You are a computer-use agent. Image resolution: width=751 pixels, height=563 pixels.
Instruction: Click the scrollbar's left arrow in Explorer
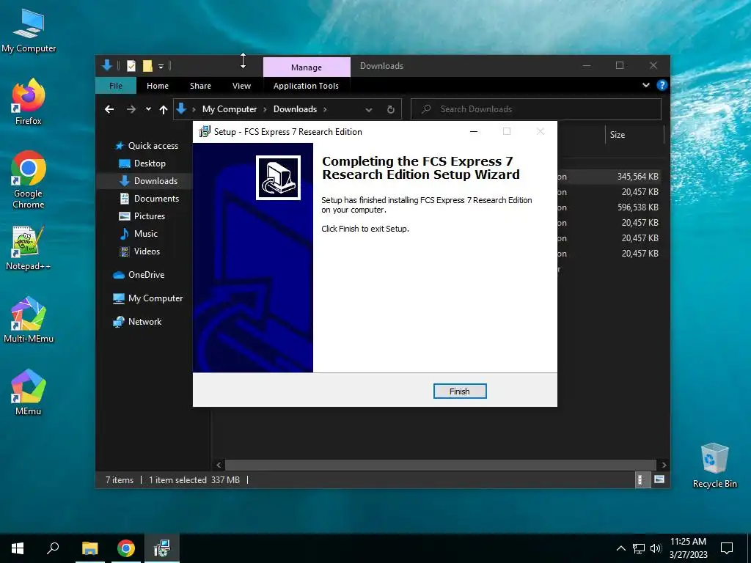219,465
